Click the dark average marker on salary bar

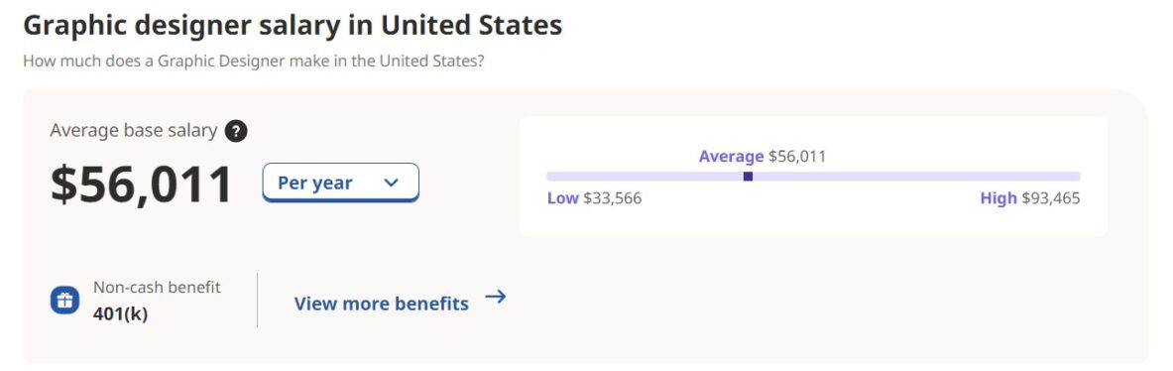pyautogui.click(x=748, y=177)
